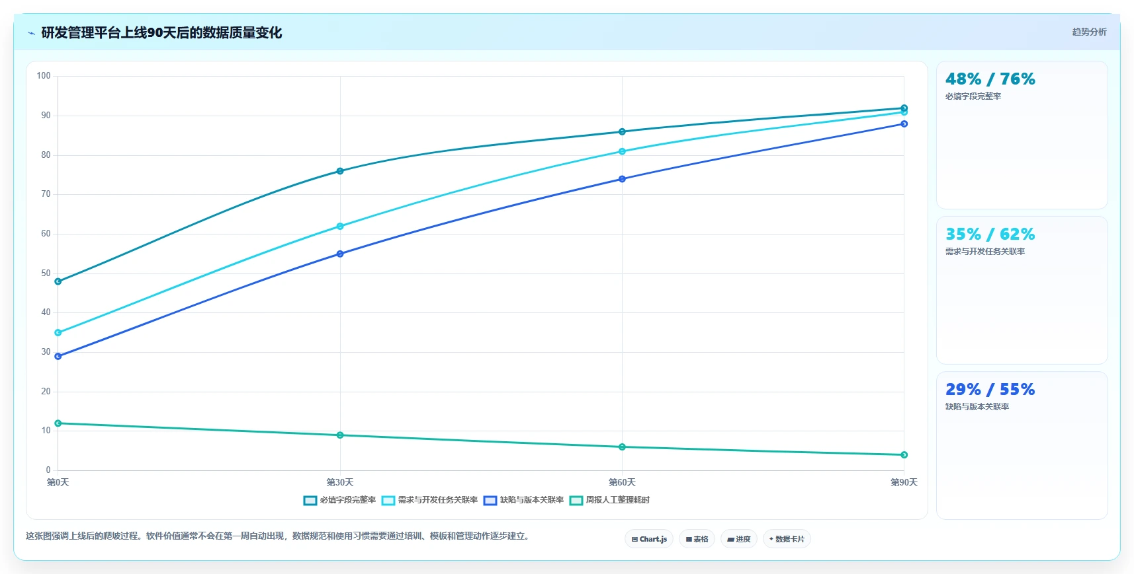The width and height of the screenshot is (1134, 574).
Task: Select the 数据卡片 chip in the footer
Action: tap(787, 539)
